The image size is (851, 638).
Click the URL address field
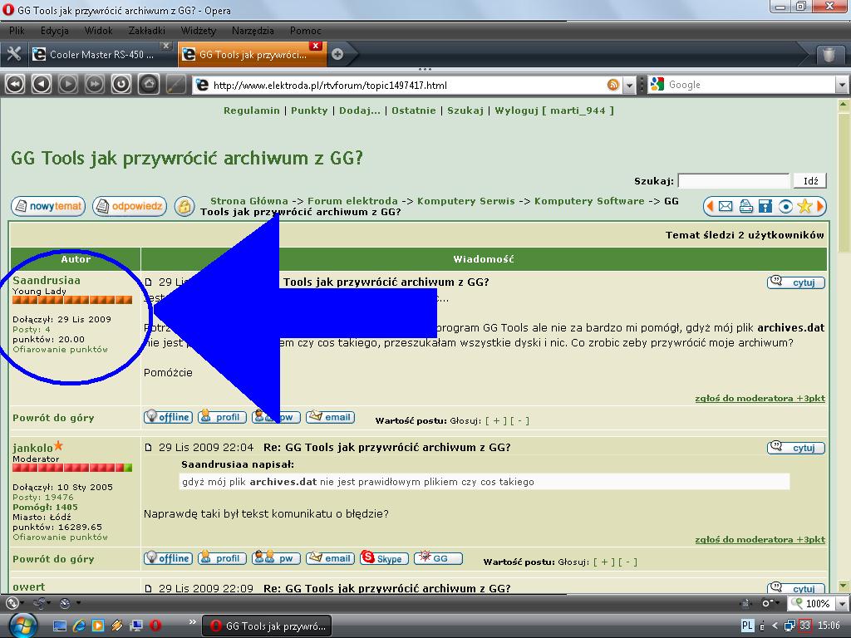(407, 86)
